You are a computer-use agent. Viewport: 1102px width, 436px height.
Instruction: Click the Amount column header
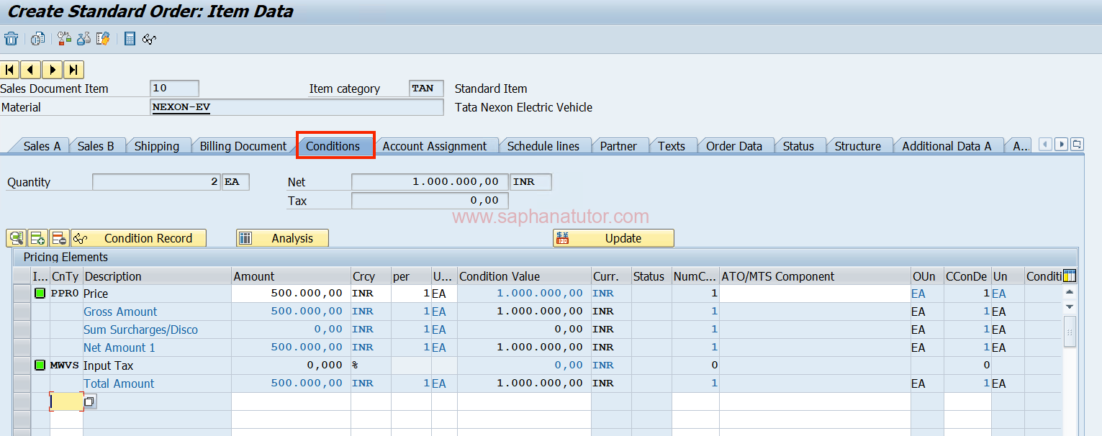pos(291,276)
